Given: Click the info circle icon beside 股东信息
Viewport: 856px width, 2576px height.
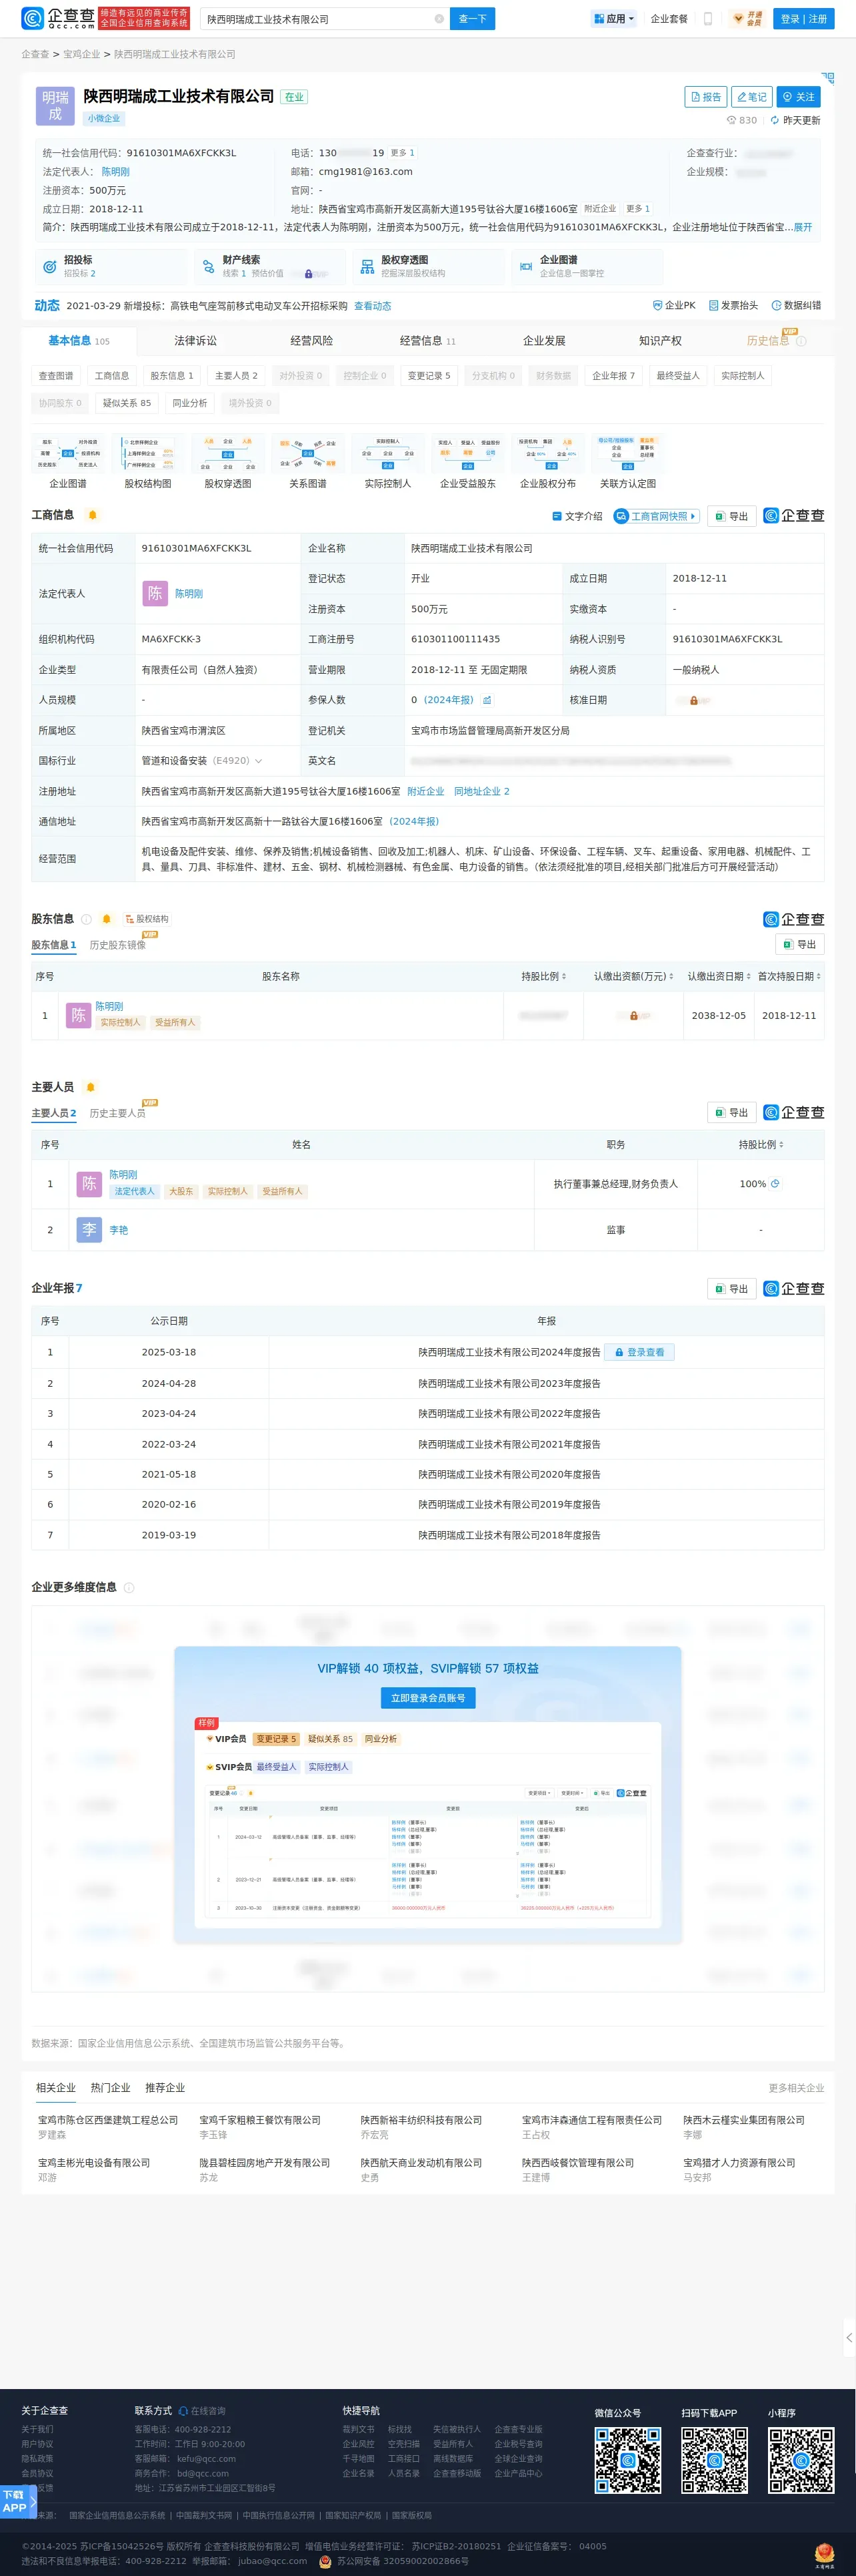Looking at the screenshot, I should 86,919.
